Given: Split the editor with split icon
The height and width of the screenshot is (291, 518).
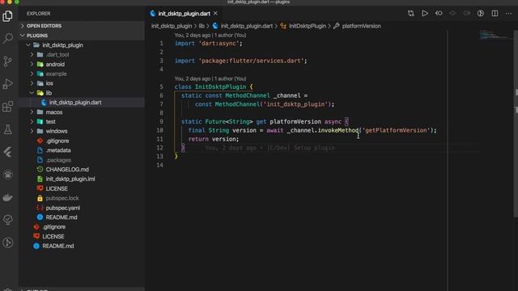Looking at the screenshot, I should (495, 13).
